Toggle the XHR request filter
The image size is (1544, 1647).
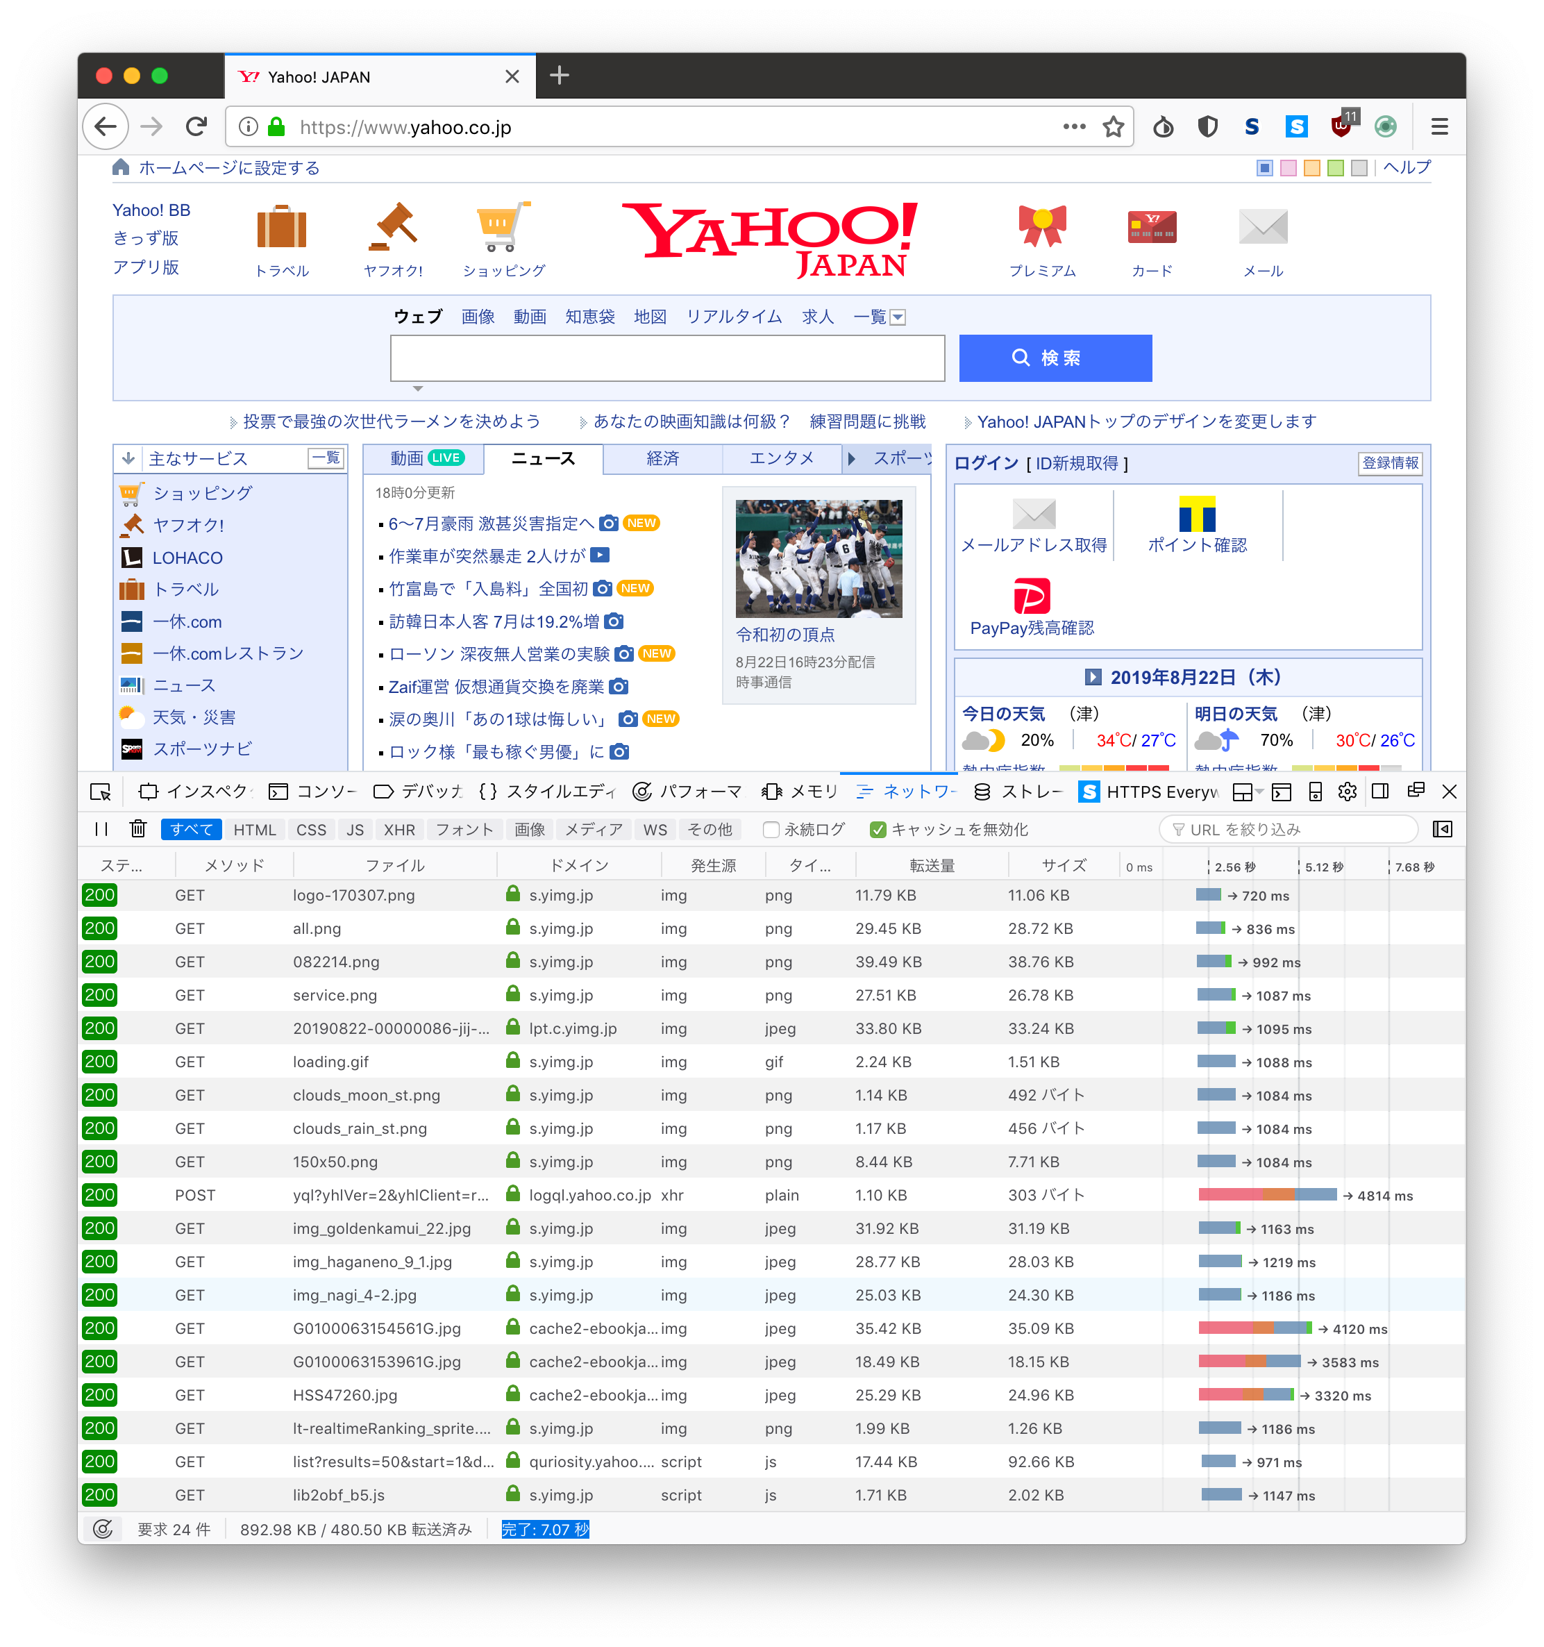[399, 829]
